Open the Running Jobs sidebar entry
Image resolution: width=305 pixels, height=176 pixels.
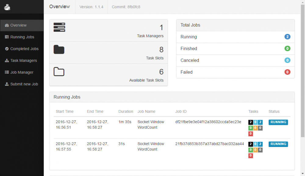tap(22, 37)
